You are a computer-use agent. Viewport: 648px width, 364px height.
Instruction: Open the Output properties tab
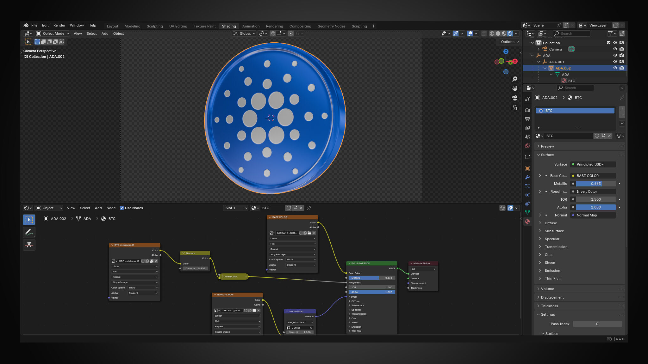click(527, 119)
